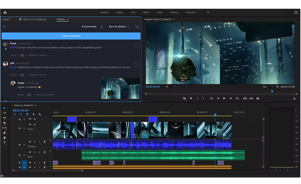Mark Frank's comment as complete
Screen dimensions: 301x184
[136, 45]
